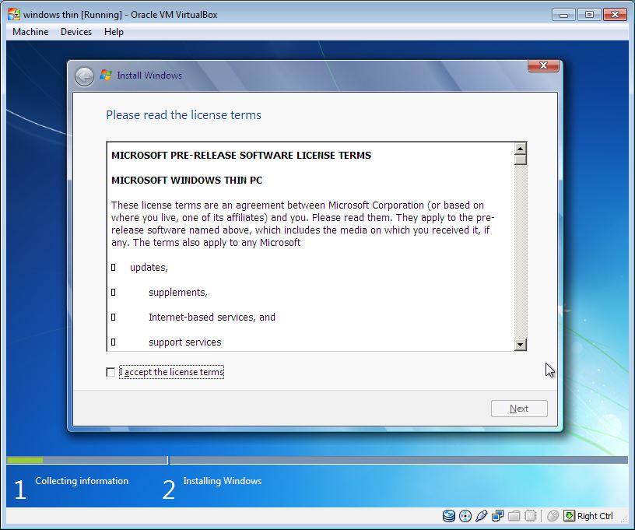Click the 'Please read the license terms' heading

tap(184, 115)
